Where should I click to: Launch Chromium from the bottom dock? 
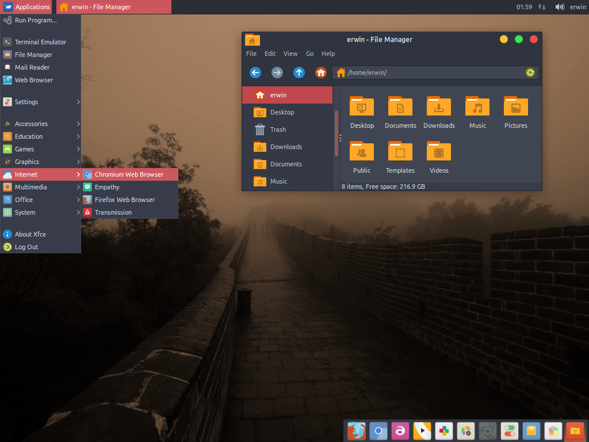378,430
